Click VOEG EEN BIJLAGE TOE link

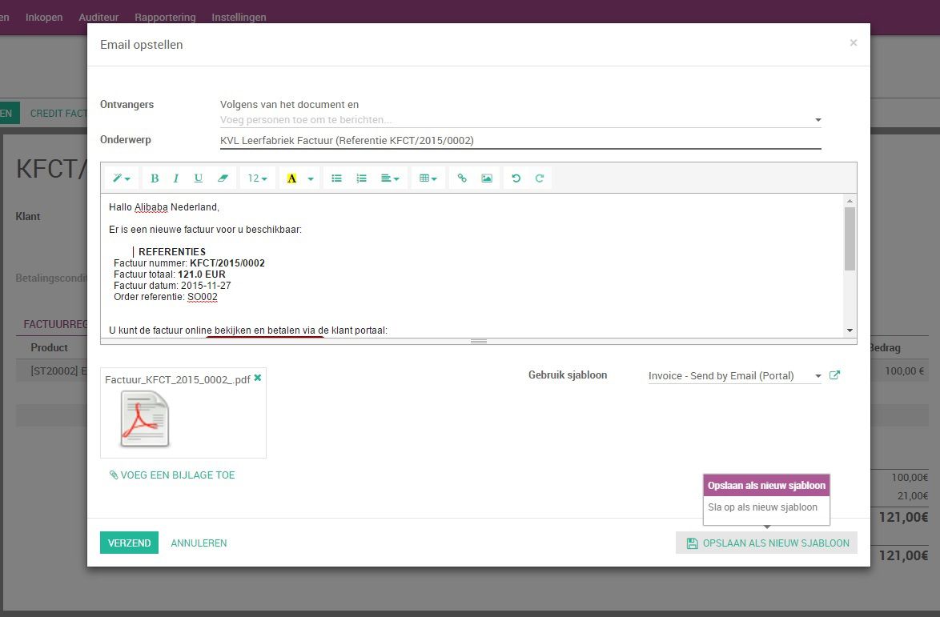click(x=172, y=475)
